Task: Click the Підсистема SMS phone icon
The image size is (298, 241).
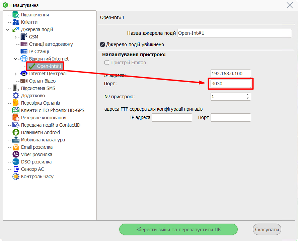Action: [x=16, y=88]
